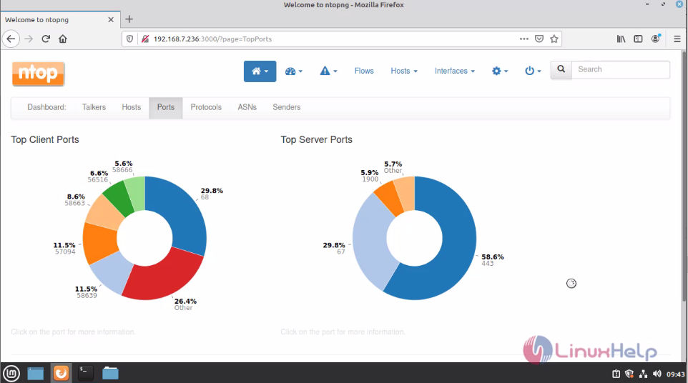Click the update manager shield tray icon

[629, 374]
